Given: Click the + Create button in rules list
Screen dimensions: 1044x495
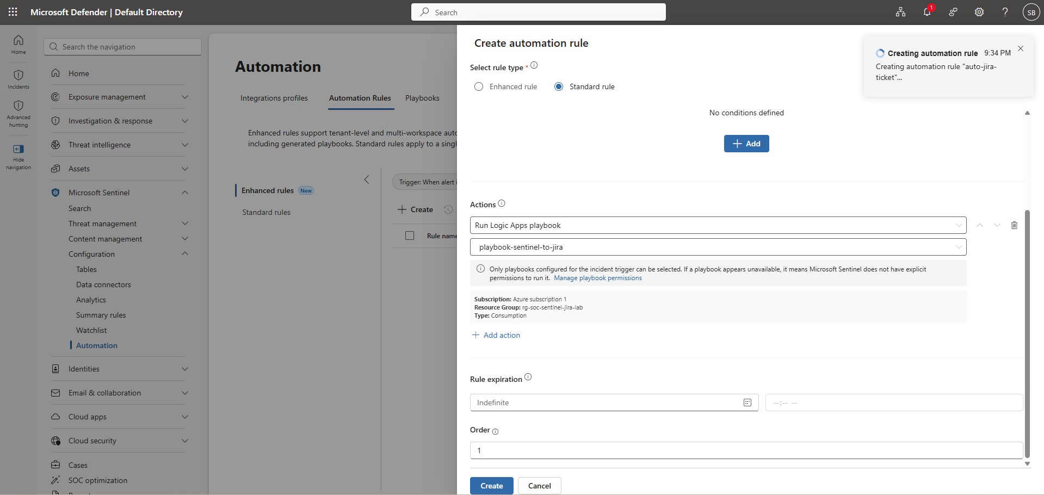Looking at the screenshot, I should (416, 209).
